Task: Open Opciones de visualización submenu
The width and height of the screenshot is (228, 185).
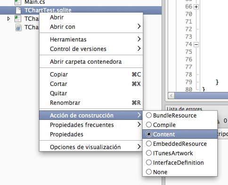Action: coord(91,147)
